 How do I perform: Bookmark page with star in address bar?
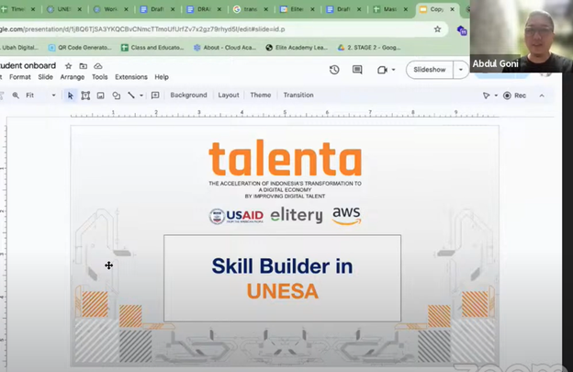tap(437, 29)
